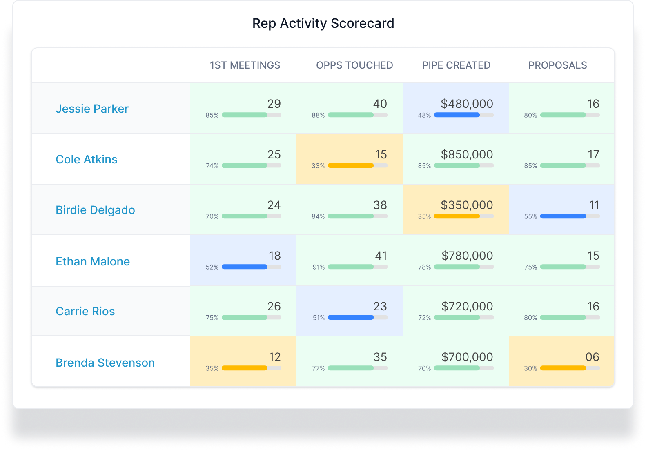Click Ethan Malone's 18 first meetings value

pyautogui.click(x=275, y=256)
